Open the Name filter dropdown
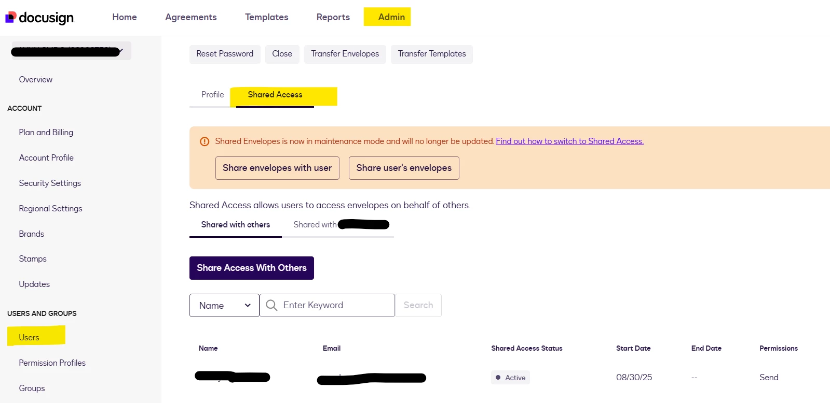The image size is (830, 403). tap(224, 306)
